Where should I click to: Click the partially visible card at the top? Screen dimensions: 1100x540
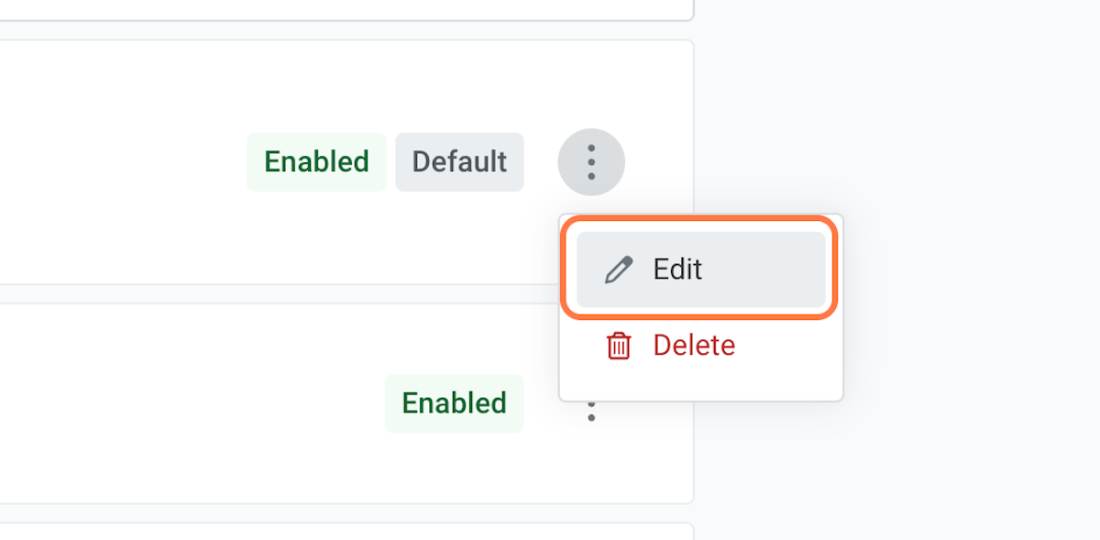click(346, 9)
